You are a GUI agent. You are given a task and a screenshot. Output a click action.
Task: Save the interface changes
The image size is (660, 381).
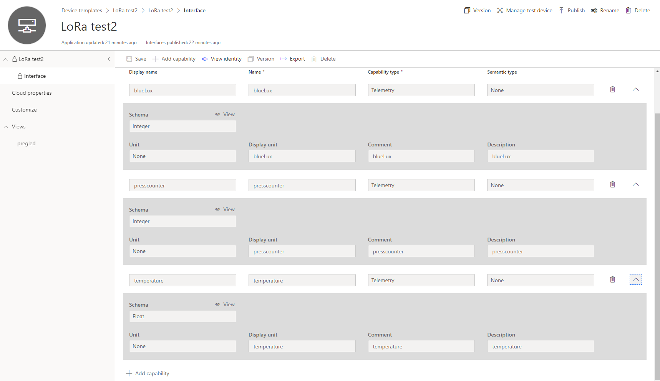[136, 59]
